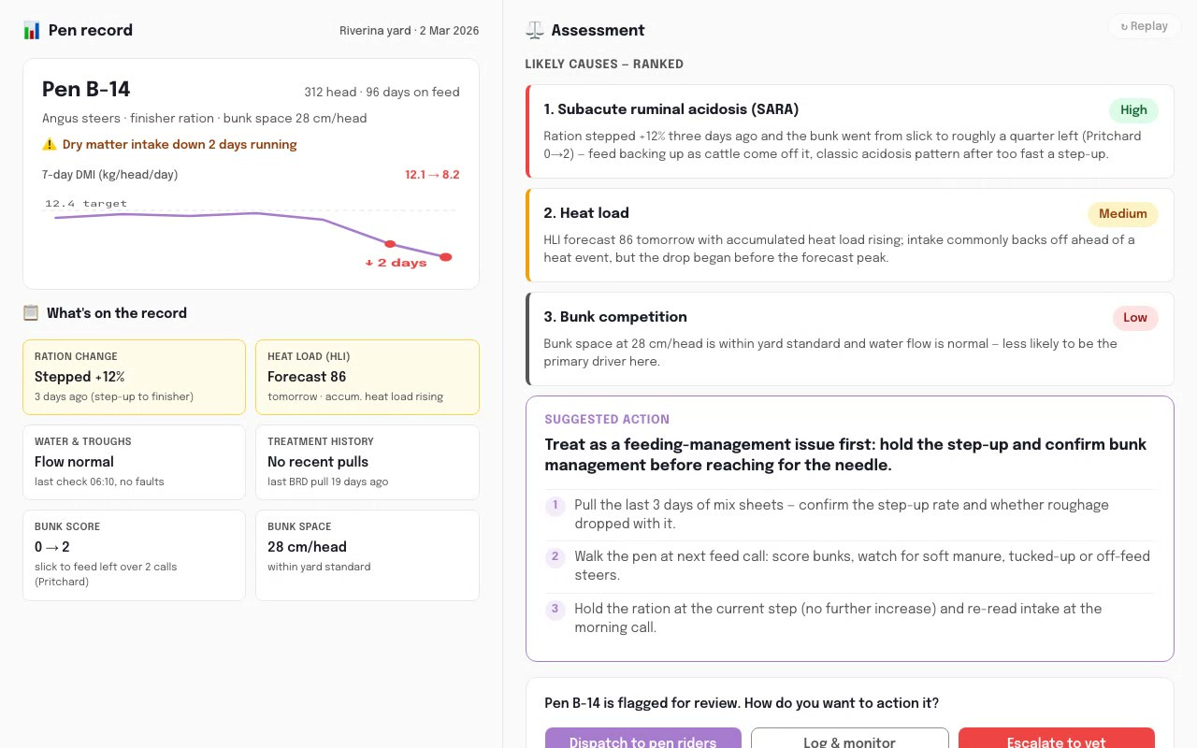Open the Water & Troughs card
This screenshot has height=748, width=1197.
(134, 462)
